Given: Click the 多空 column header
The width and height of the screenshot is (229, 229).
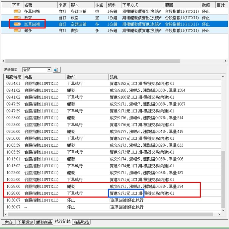Looking at the screenshot, I should tap(100, 5).
